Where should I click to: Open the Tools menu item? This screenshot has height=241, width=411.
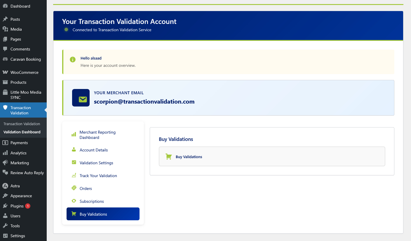23,226
